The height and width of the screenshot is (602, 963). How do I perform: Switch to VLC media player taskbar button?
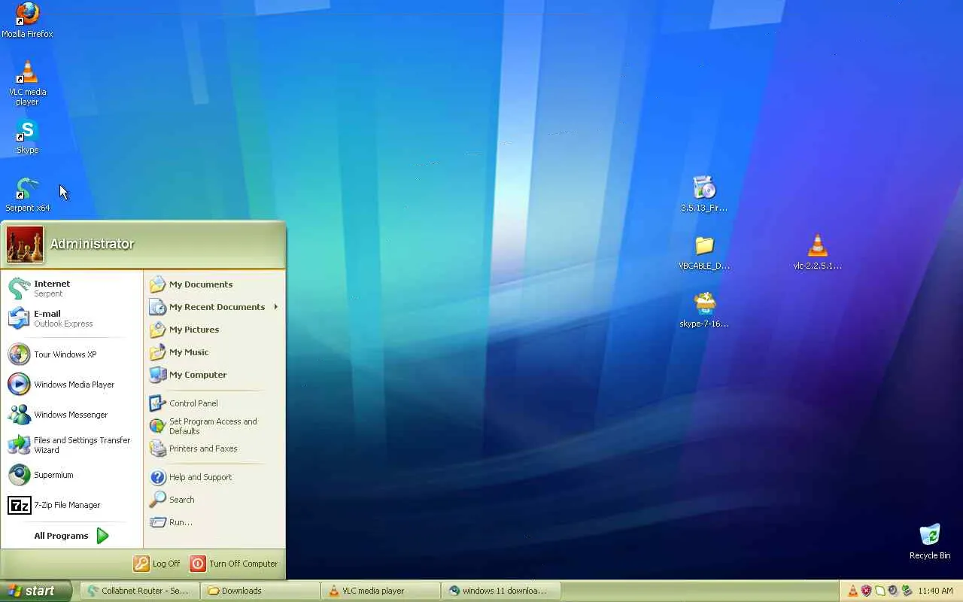tap(380, 591)
